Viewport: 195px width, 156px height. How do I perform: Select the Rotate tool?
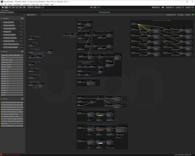point(10,7)
